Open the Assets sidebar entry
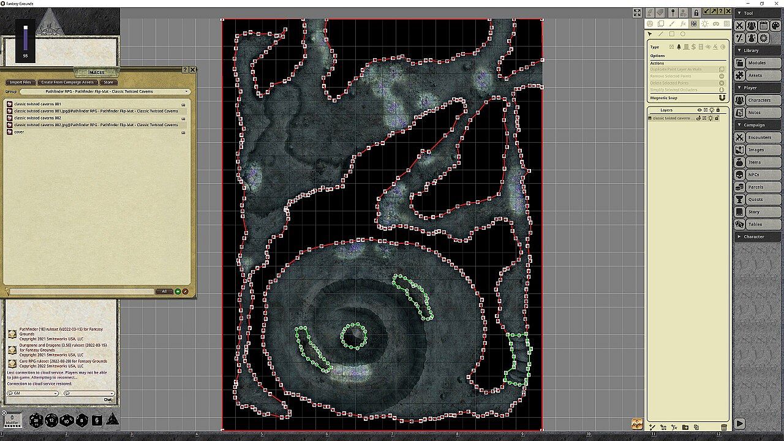784x441 pixels. [x=758, y=75]
